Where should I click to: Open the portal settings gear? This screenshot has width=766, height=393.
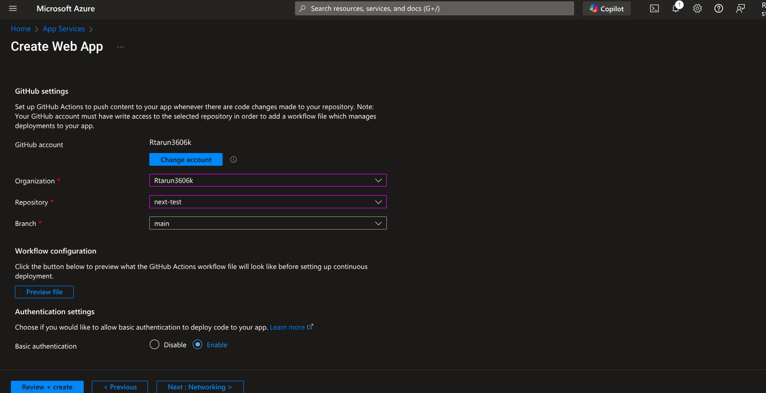click(697, 9)
